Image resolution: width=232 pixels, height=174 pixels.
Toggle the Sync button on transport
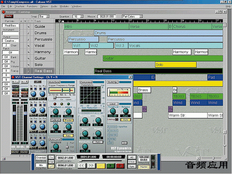132,166
